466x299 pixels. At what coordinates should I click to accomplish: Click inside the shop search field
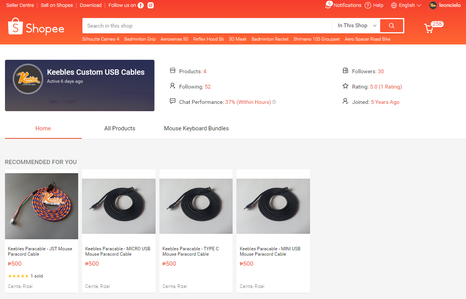point(207,26)
